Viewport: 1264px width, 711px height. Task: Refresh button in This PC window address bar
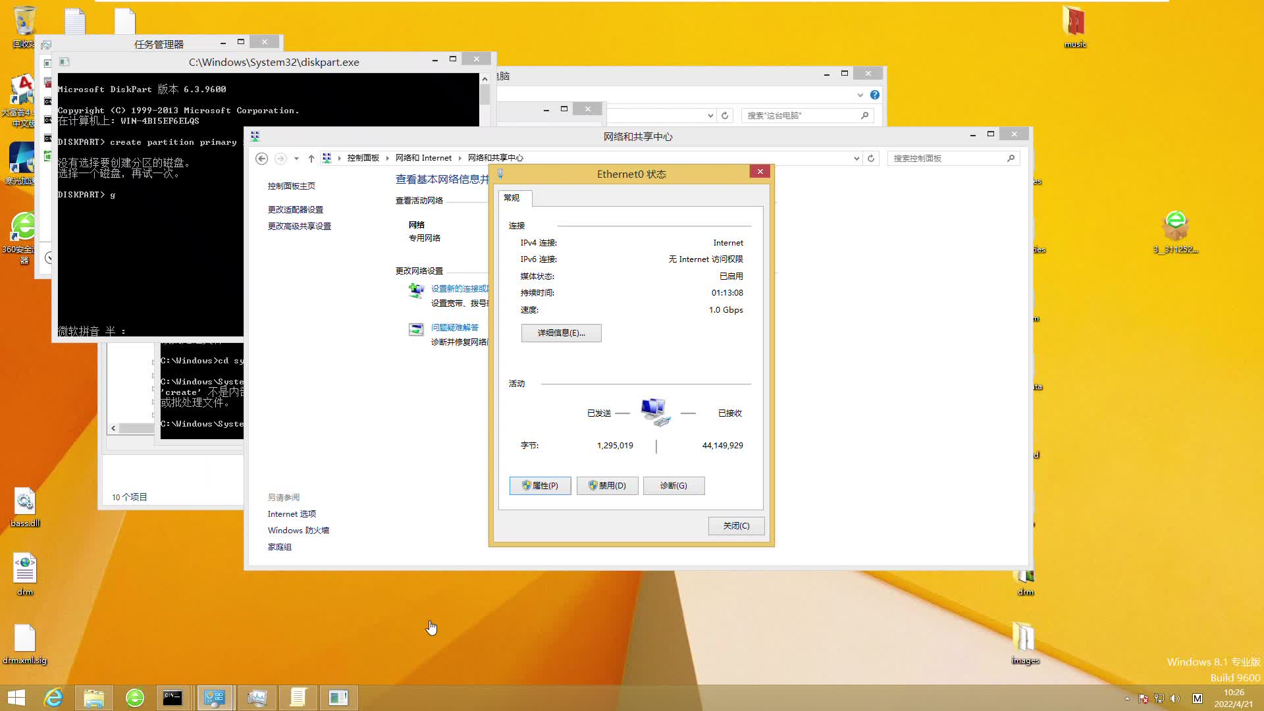(725, 116)
